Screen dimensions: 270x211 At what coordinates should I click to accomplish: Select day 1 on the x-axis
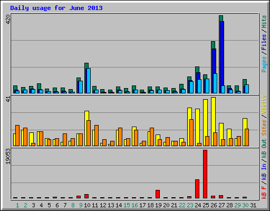coord(17,205)
